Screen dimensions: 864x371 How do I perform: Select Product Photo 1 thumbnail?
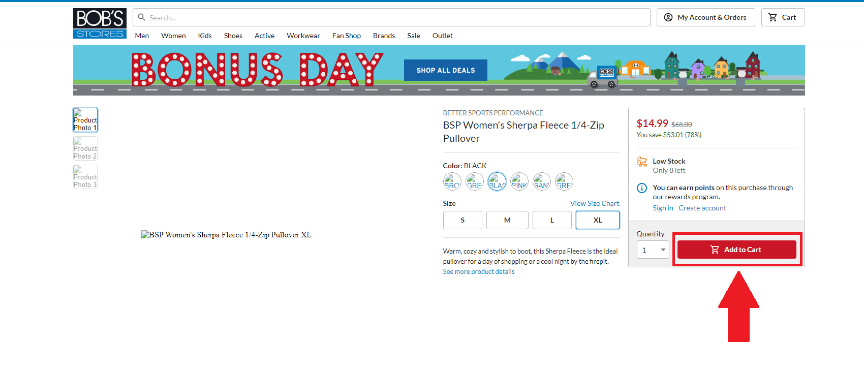point(85,120)
